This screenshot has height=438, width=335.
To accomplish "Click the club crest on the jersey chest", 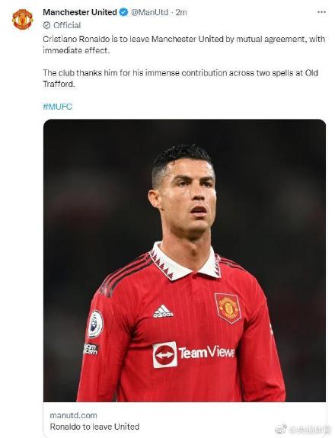I will click(228, 308).
